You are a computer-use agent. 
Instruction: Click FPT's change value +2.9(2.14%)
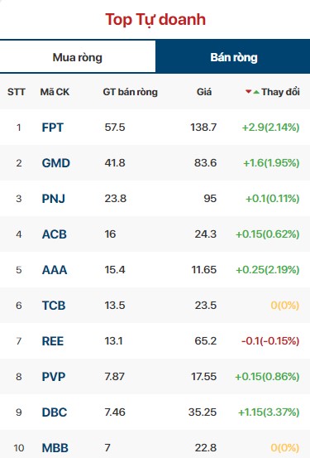tap(270, 128)
